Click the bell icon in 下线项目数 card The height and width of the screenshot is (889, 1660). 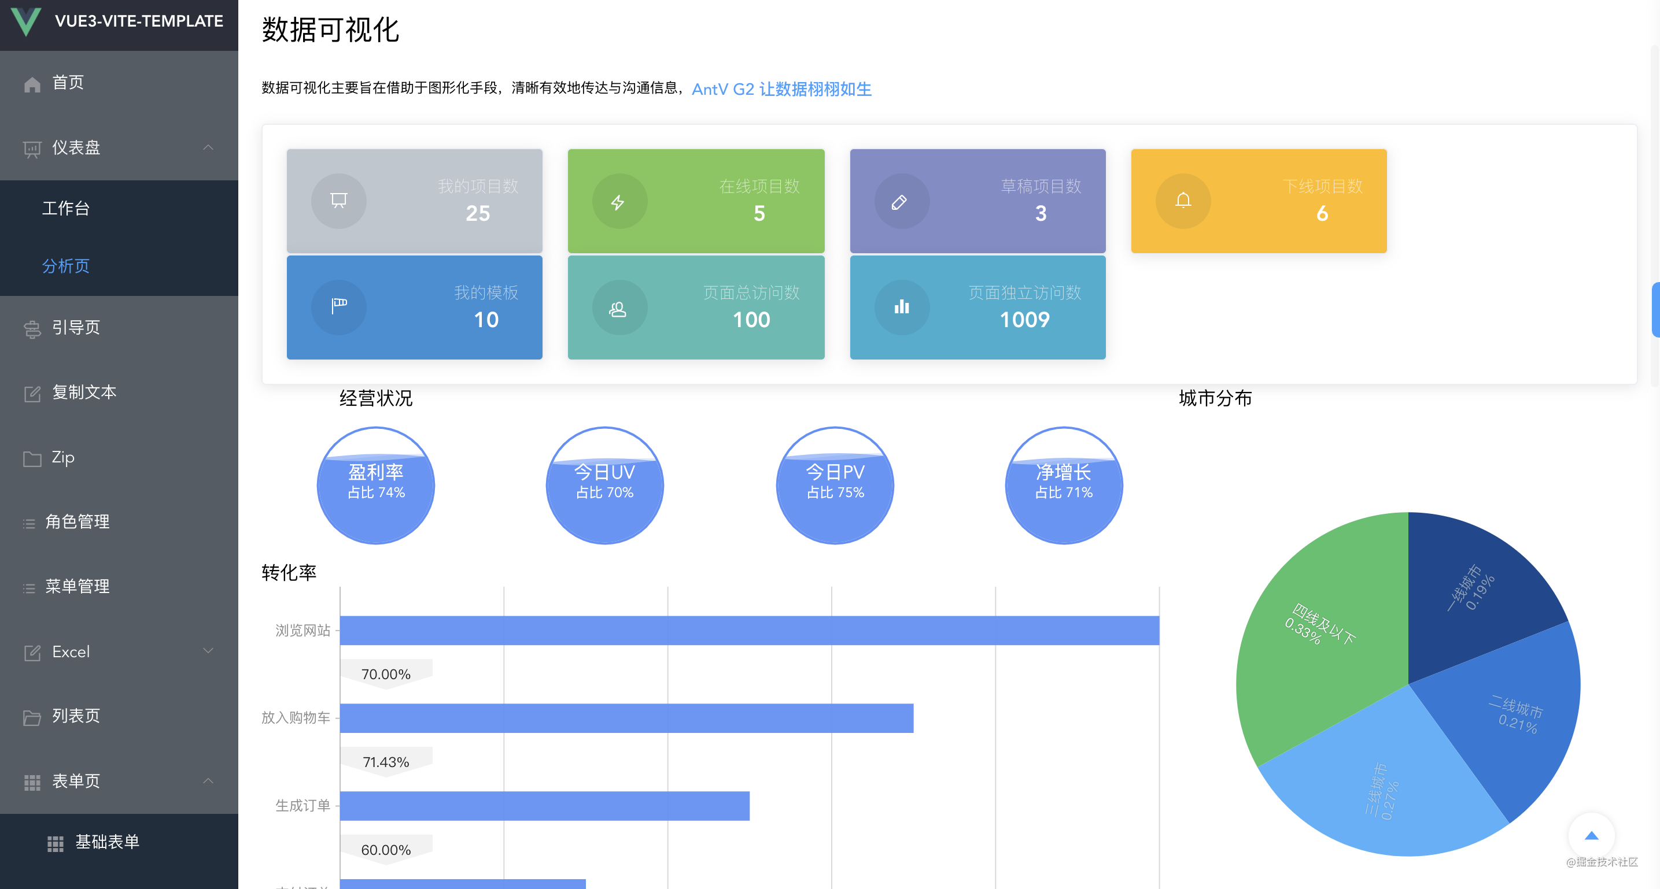[1182, 201]
